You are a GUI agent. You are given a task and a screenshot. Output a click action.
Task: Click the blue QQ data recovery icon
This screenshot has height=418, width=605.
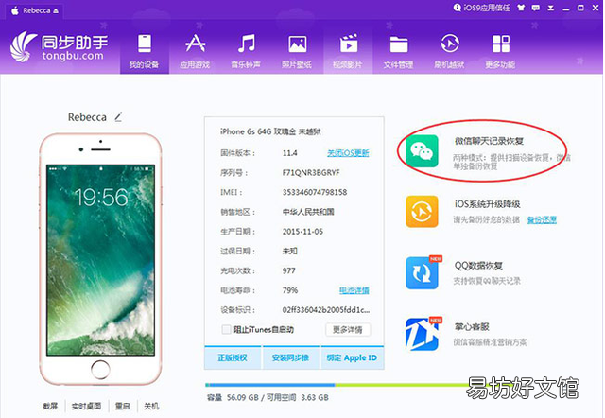coord(422,273)
